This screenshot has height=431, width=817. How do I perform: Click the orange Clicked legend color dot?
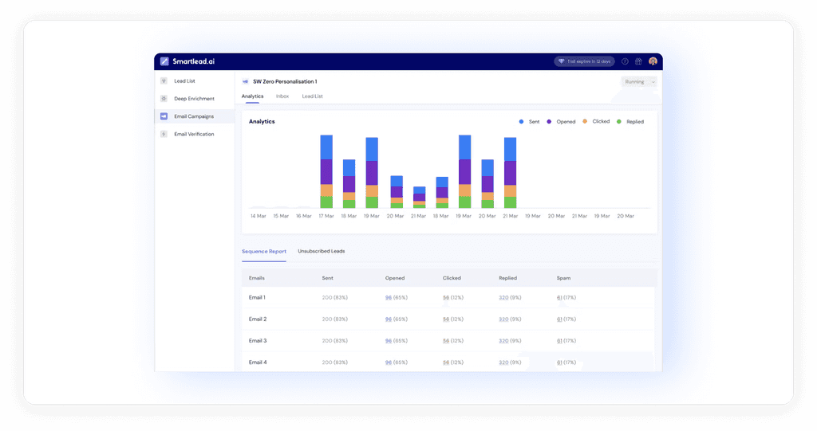pos(585,121)
